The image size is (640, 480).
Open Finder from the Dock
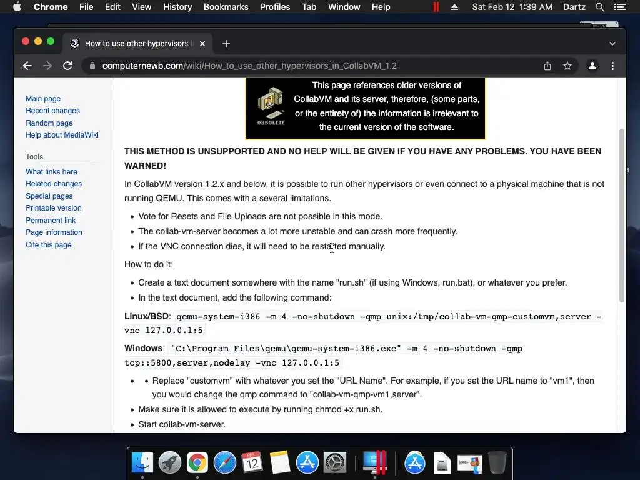pos(142,463)
